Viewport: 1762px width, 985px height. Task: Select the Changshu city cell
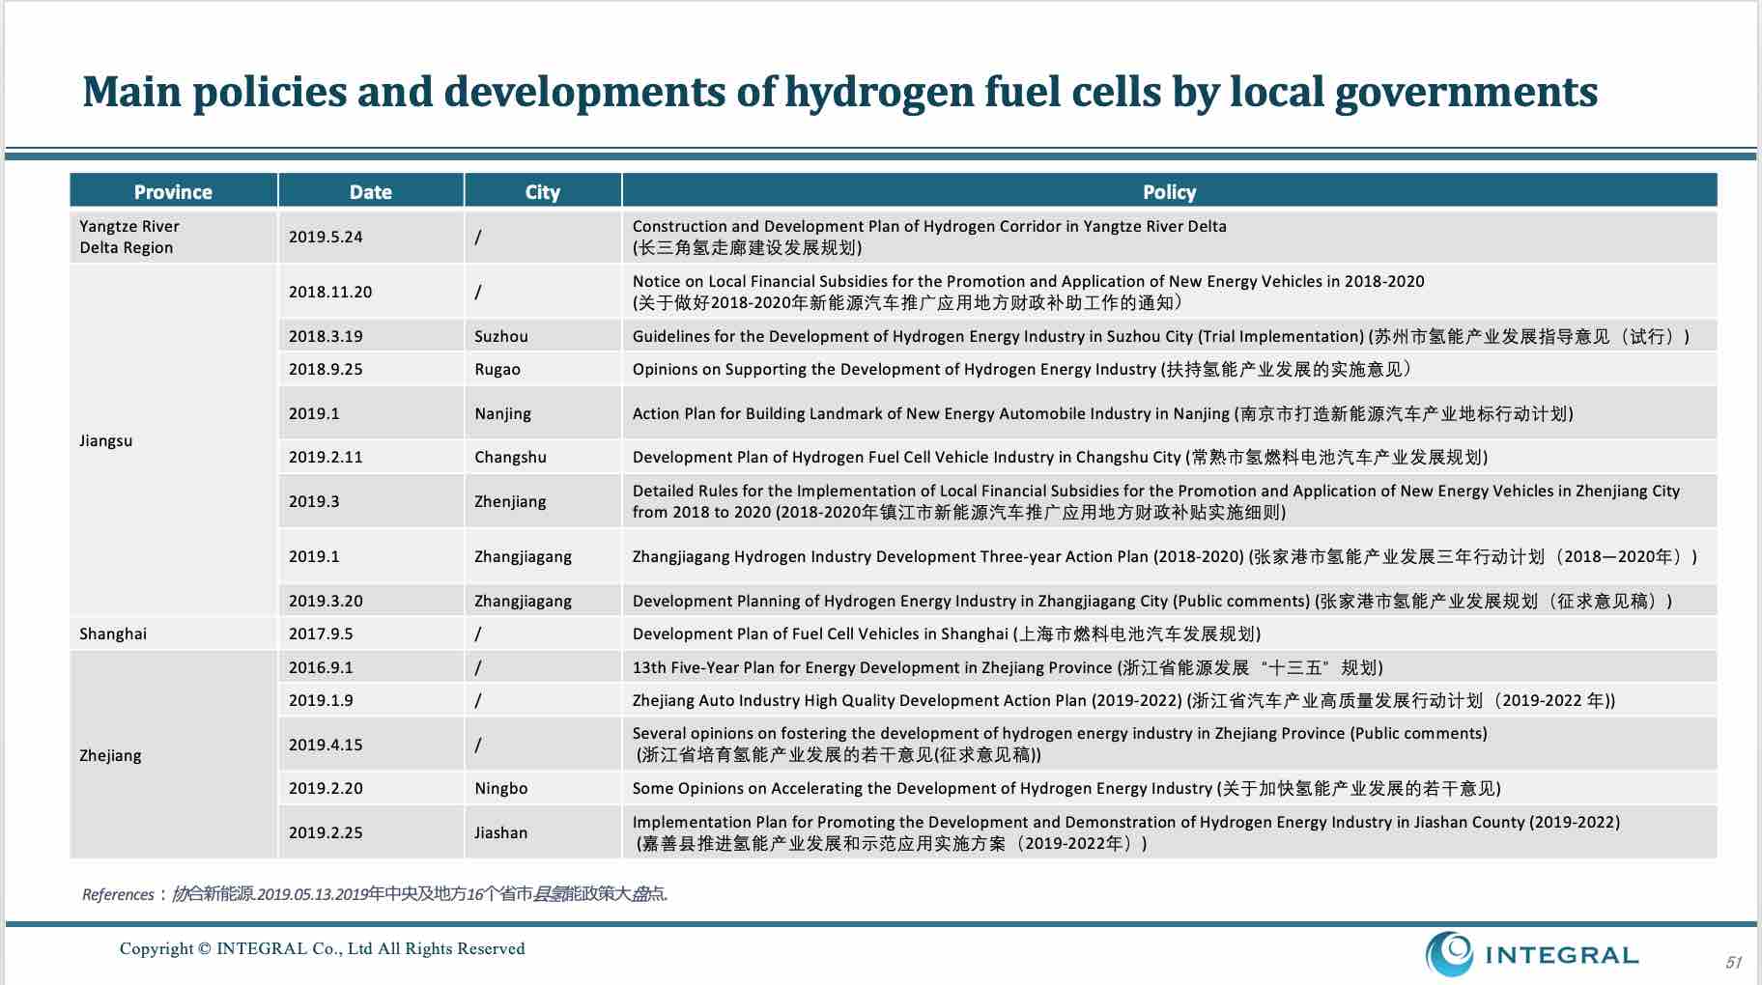543,457
